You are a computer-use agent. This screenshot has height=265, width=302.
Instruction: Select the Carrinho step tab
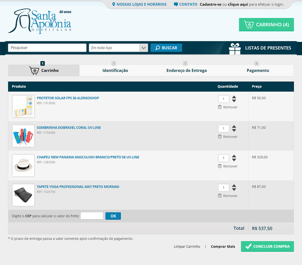tap(44, 70)
